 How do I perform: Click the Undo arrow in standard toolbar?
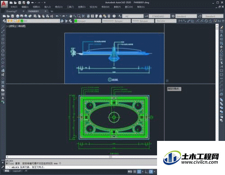tap(57, 16)
